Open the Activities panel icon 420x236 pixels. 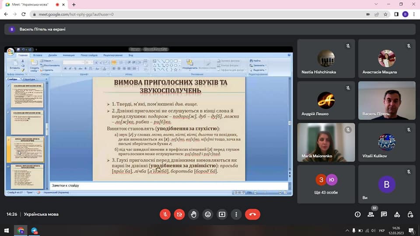[397, 214]
